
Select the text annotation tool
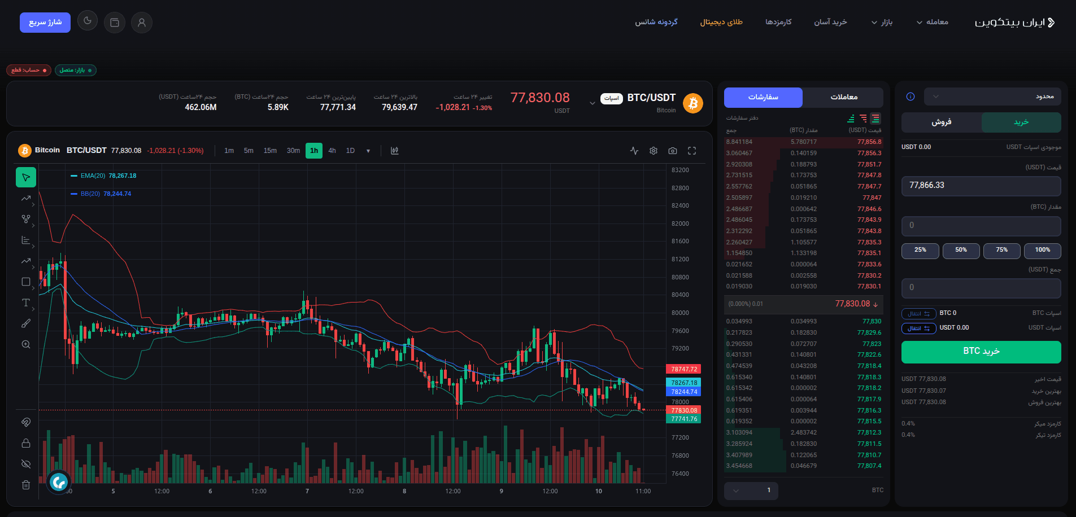[26, 303]
